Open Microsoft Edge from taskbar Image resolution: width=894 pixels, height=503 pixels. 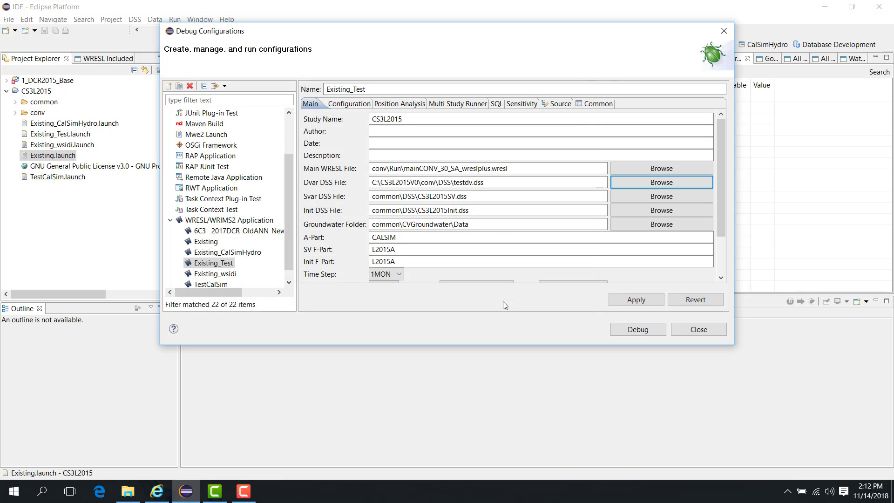pyautogui.click(x=99, y=491)
